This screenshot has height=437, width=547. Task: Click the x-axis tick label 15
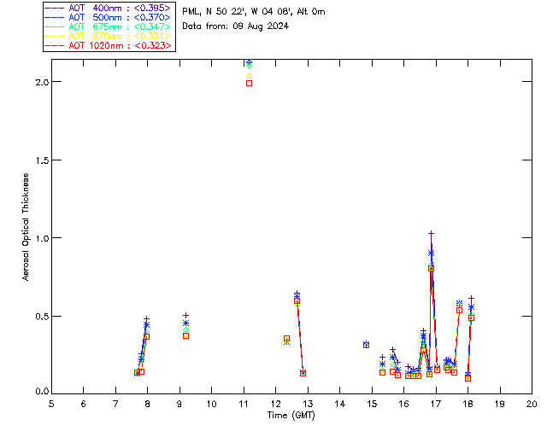(x=372, y=405)
